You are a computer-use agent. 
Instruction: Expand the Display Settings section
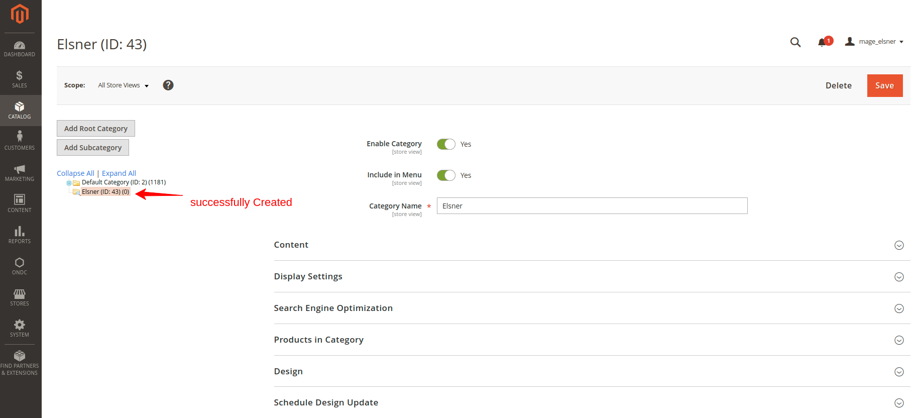pos(592,276)
